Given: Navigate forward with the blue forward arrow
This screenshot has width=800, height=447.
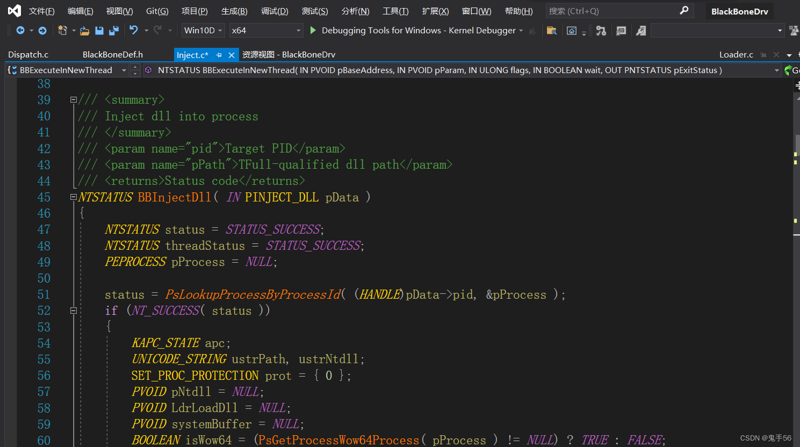Looking at the screenshot, I should coord(42,31).
